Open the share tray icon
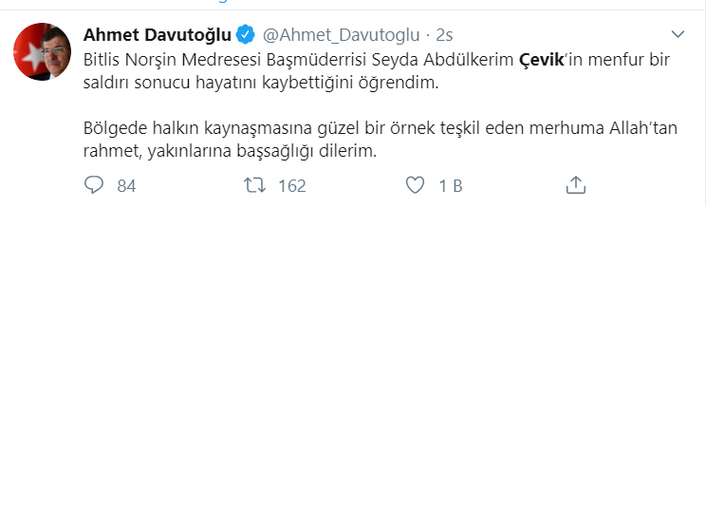 coord(575,185)
